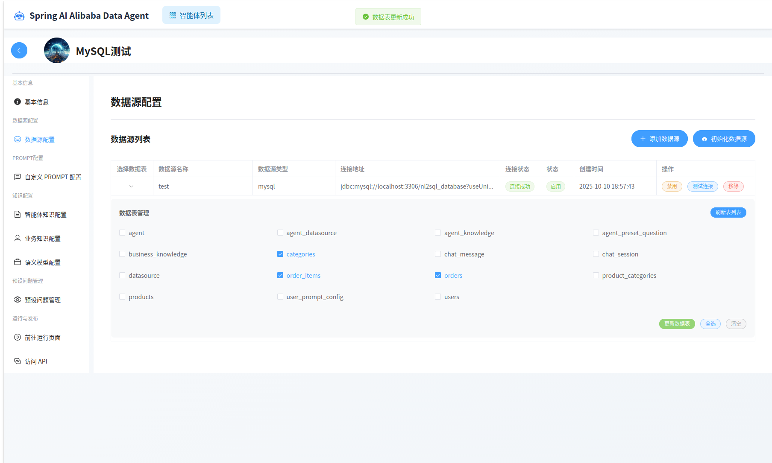Screen dimensions: 772x463
Task: Click 刷新表列表 to refresh tables
Action: [x=728, y=213]
